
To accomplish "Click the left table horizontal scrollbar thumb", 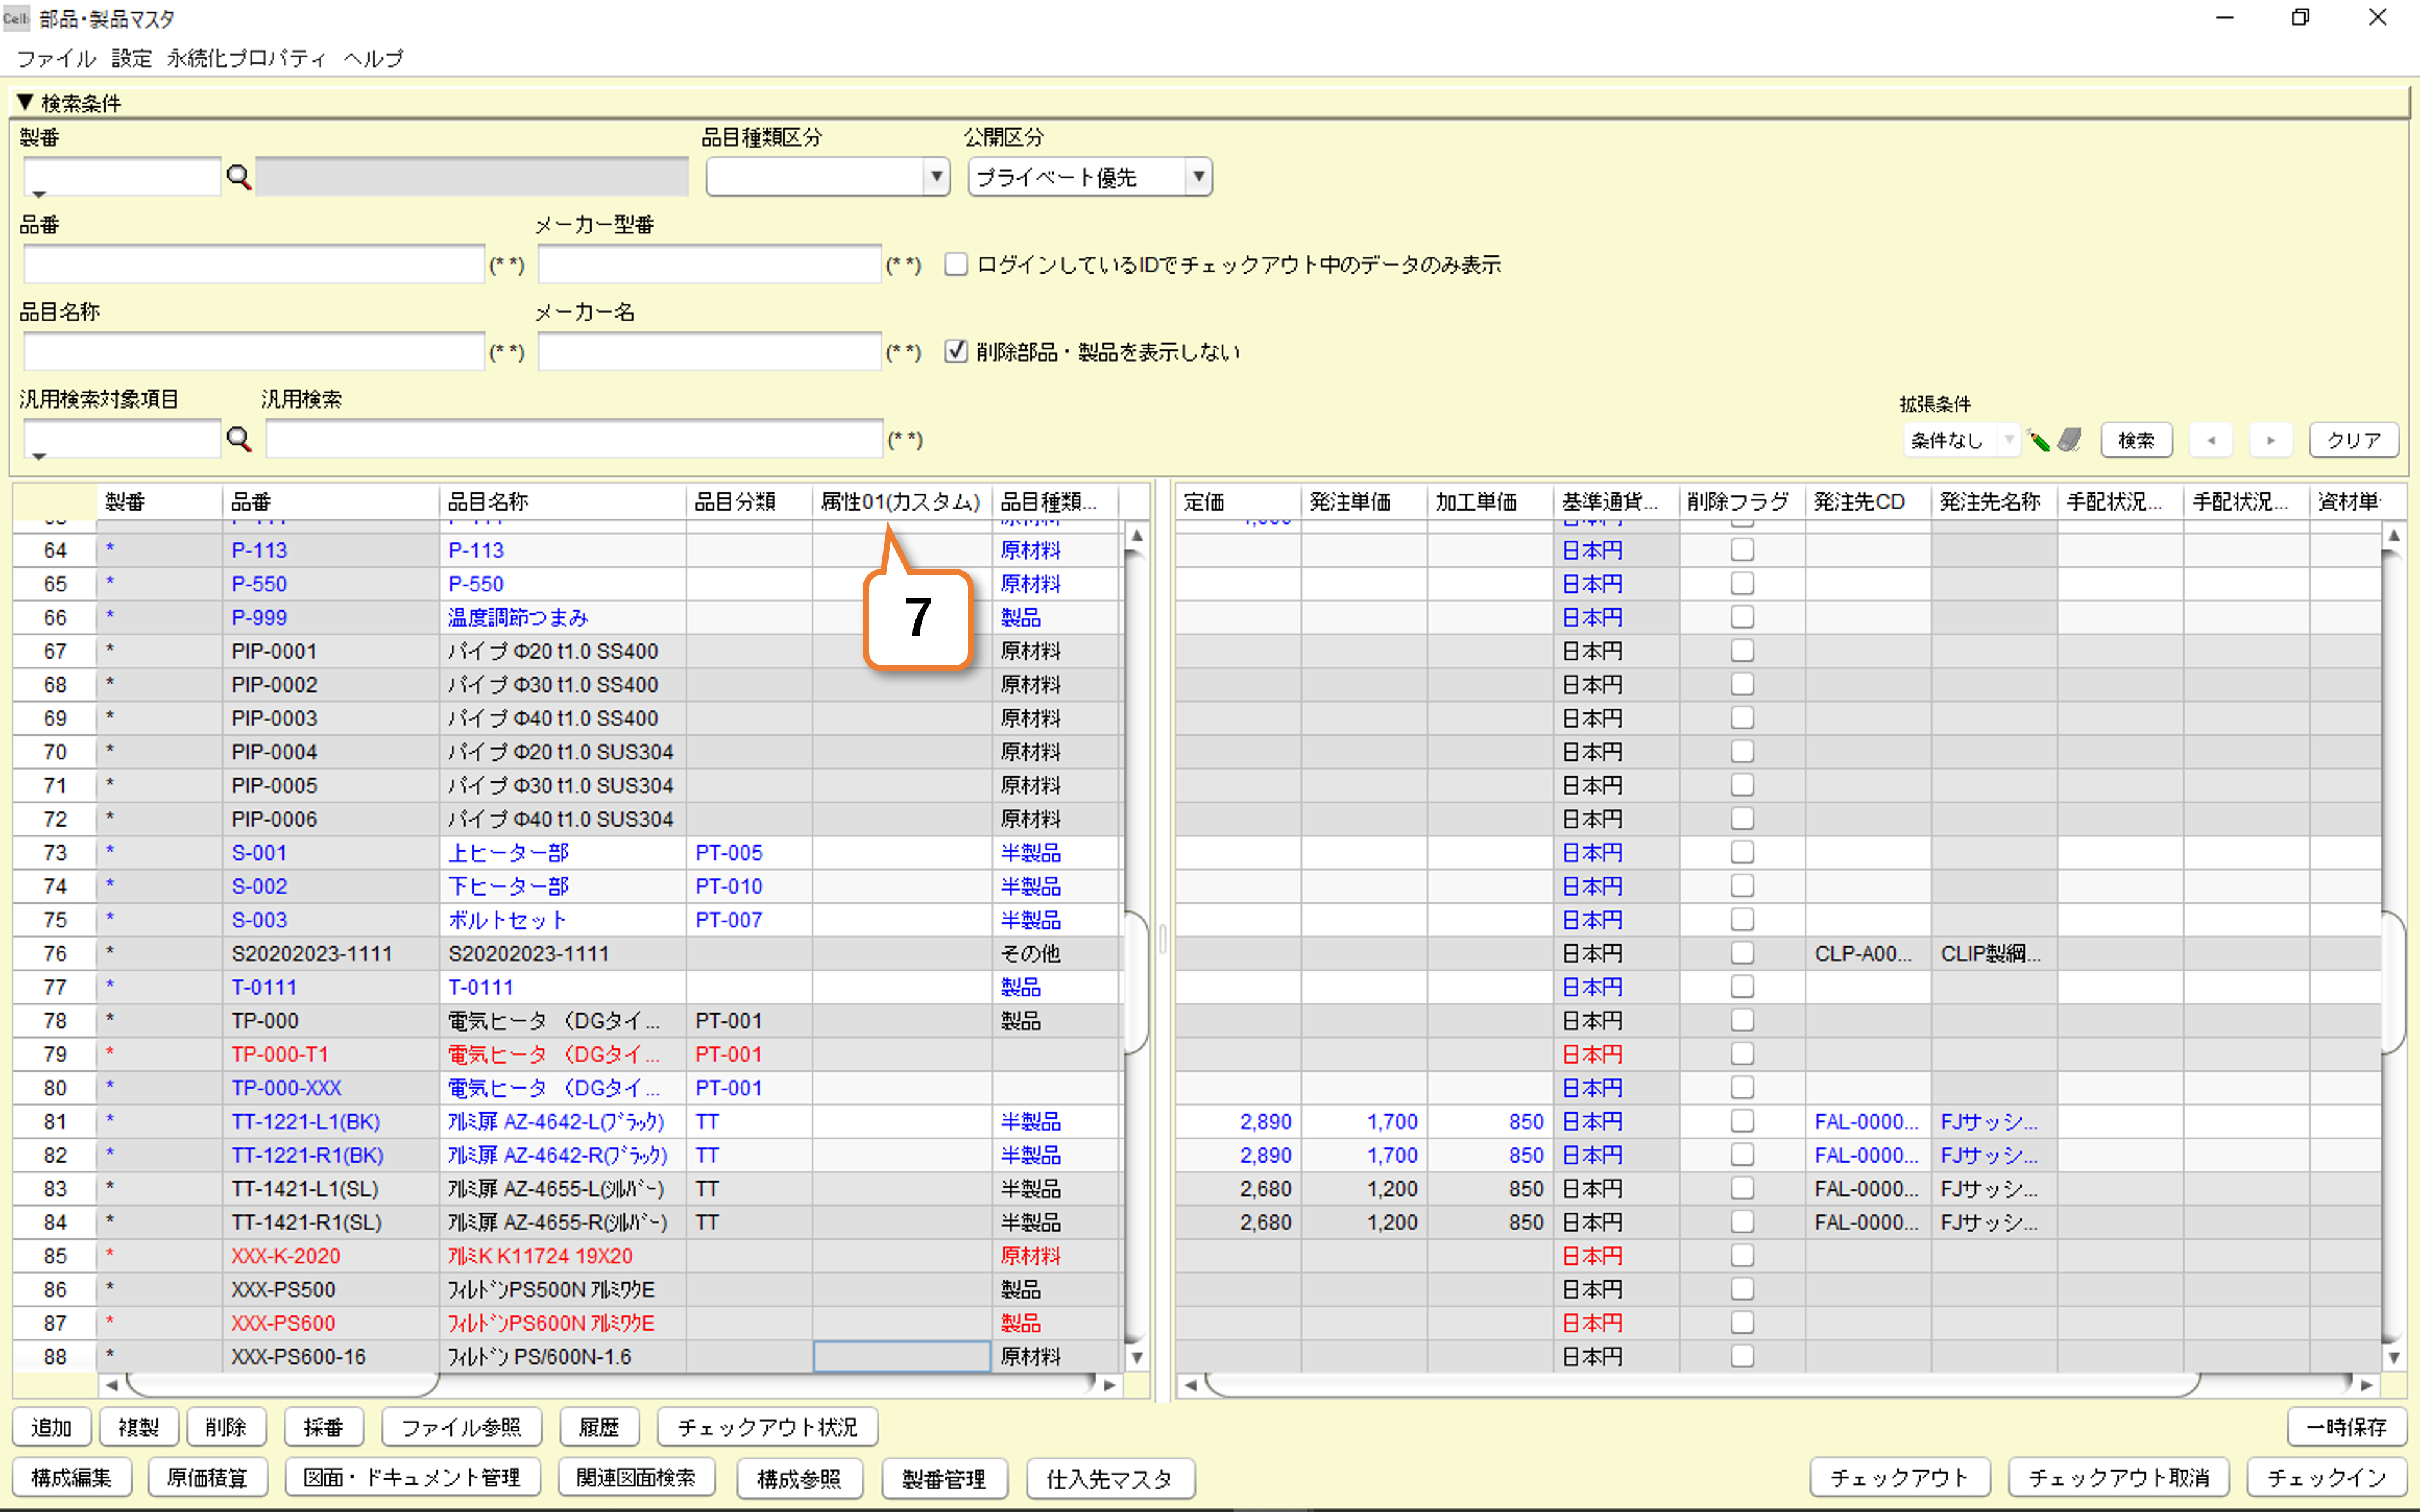I will [283, 1385].
